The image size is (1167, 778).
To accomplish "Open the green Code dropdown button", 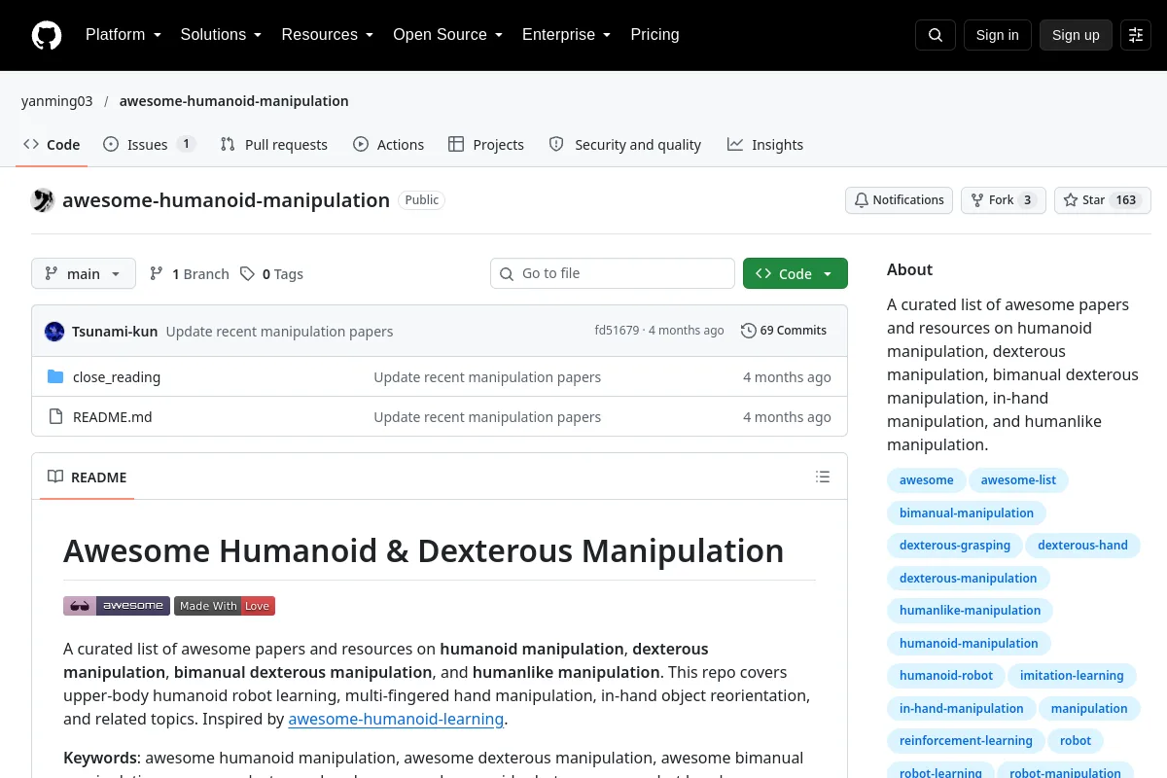I will pos(796,274).
